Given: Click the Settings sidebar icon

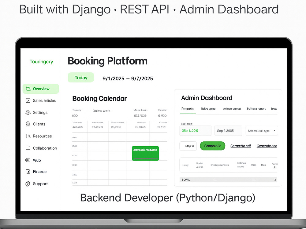Looking at the screenshot, I should [x=28, y=113].
